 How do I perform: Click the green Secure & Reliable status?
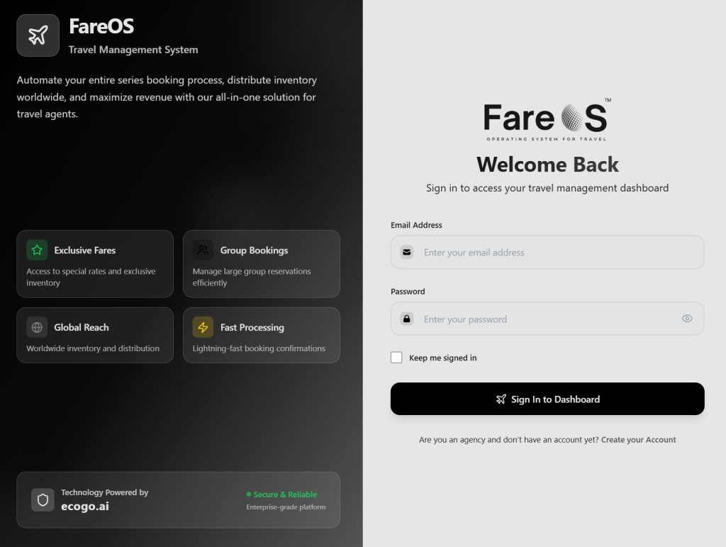point(284,494)
